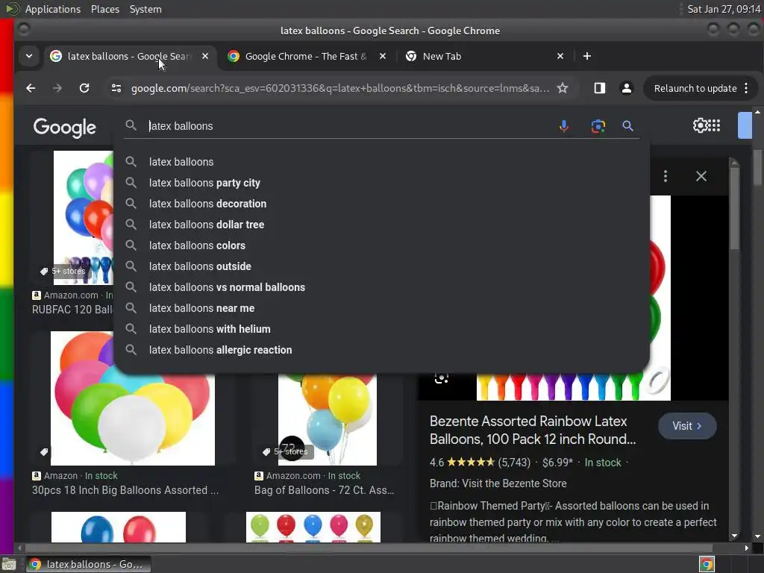Open the tab search dropdown arrow
The height and width of the screenshot is (573, 764).
click(x=29, y=56)
